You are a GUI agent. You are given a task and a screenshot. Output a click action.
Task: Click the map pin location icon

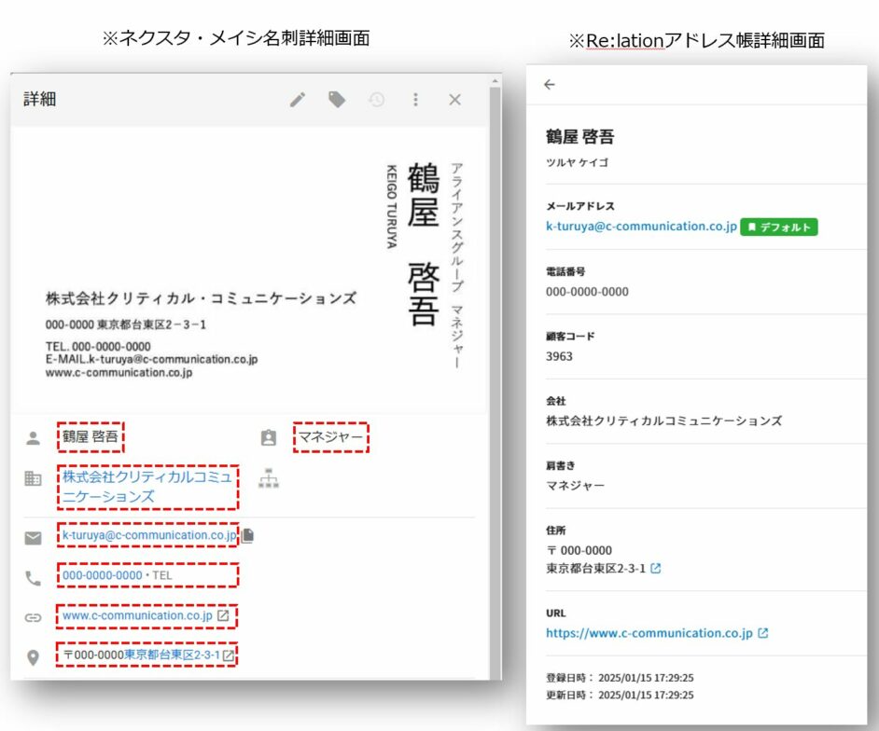pos(33,657)
